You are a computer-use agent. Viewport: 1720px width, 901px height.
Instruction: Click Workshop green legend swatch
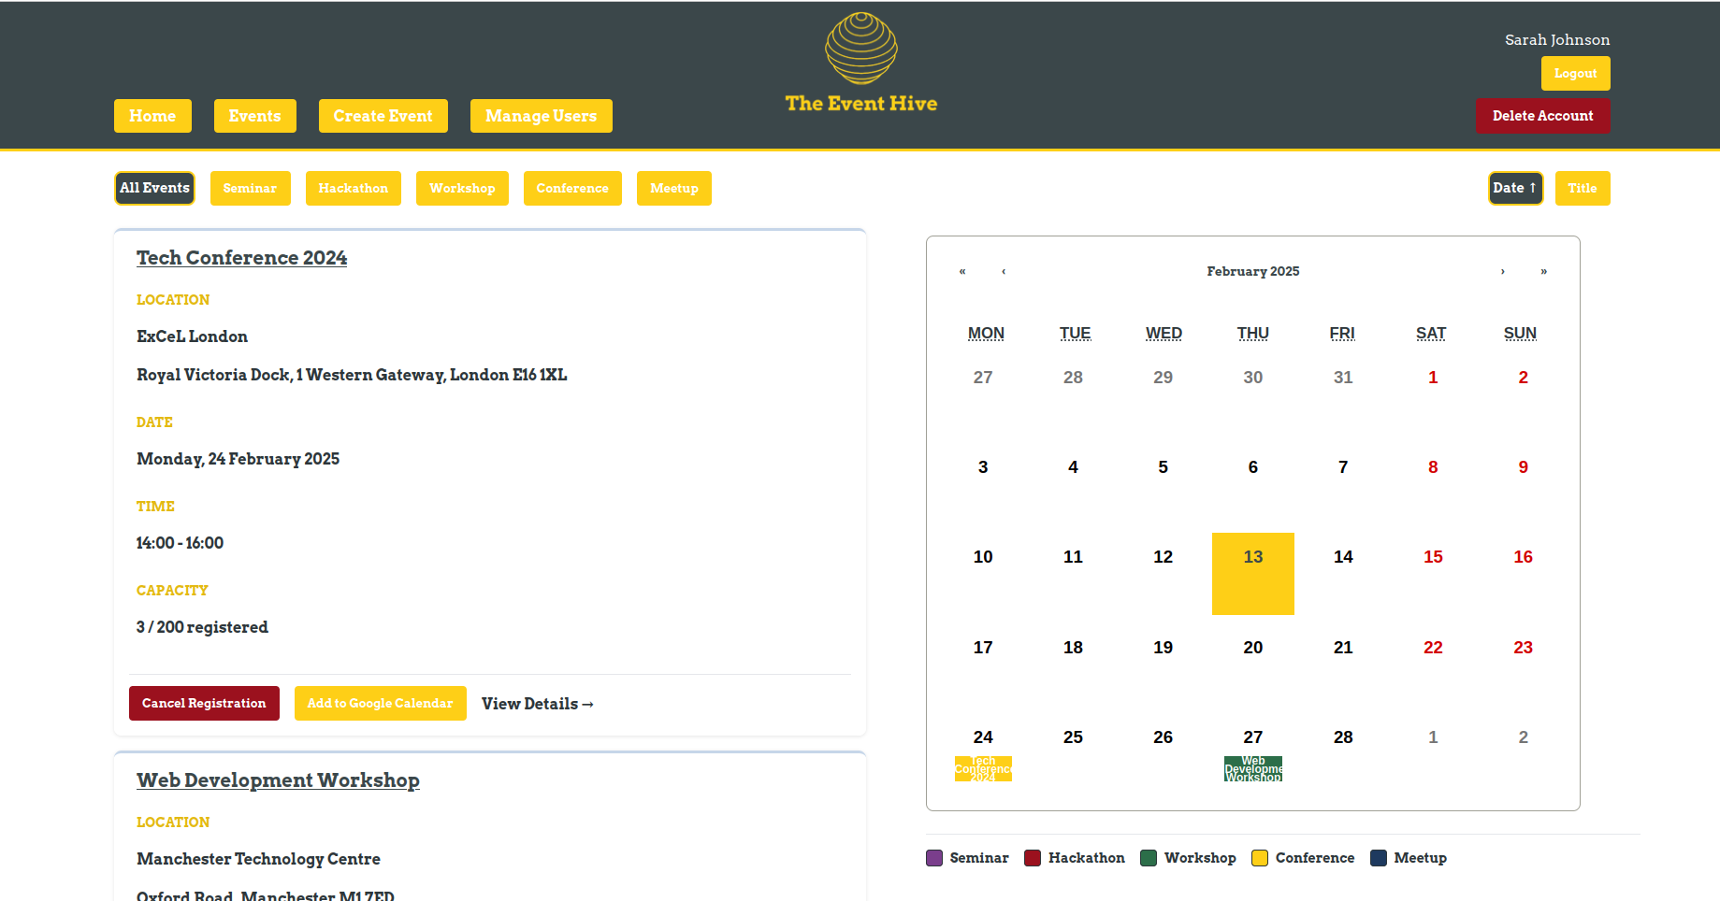click(x=1149, y=858)
